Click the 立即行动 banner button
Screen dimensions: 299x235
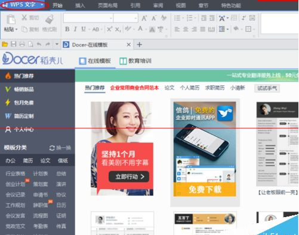(x=129, y=177)
